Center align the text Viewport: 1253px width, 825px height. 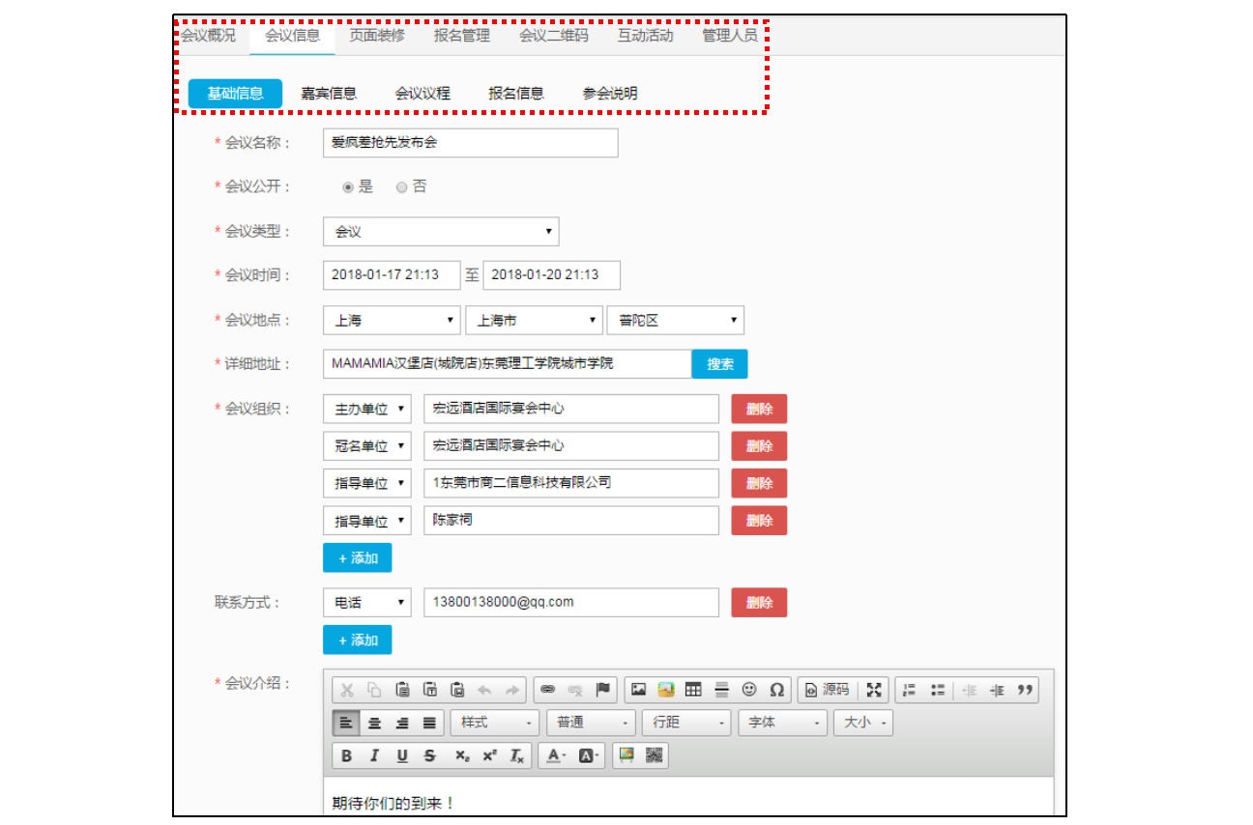point(374,723)
